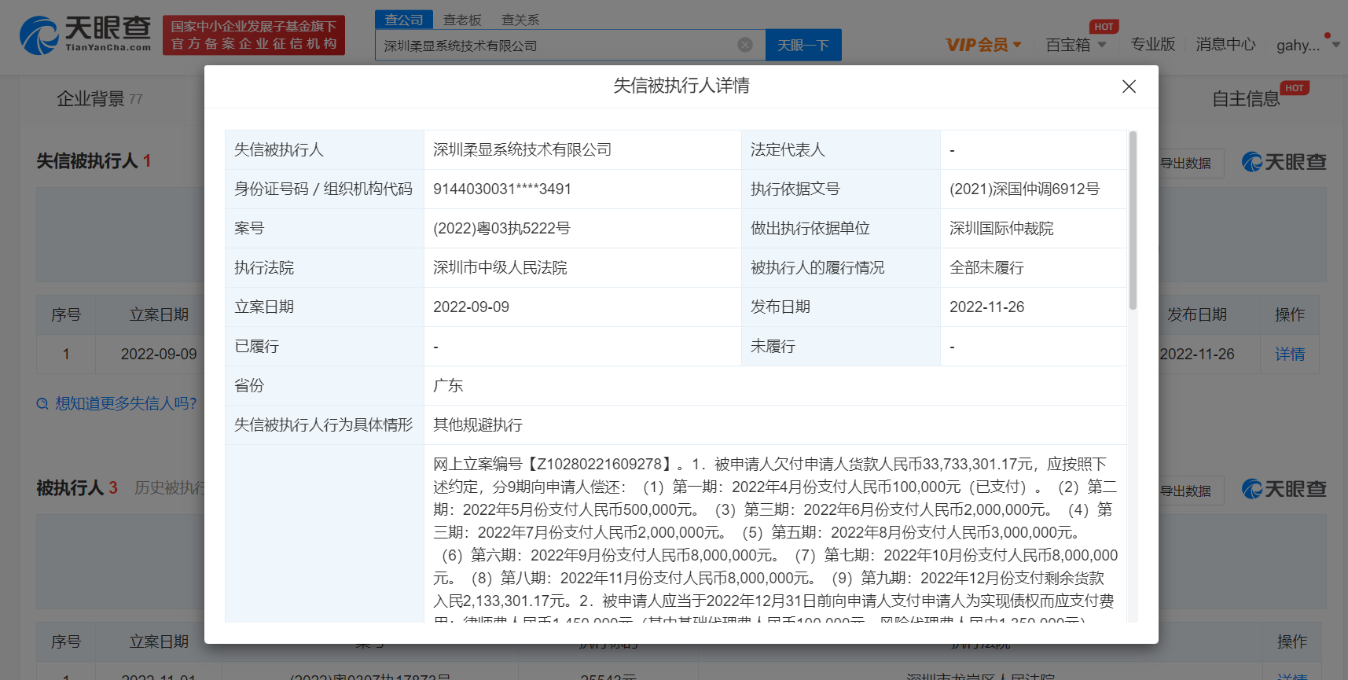Click the 广东 province value

[448, 385]
